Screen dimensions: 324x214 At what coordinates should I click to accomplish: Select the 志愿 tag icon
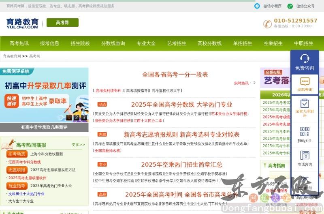pyautogui.click(x=102, y=135)
